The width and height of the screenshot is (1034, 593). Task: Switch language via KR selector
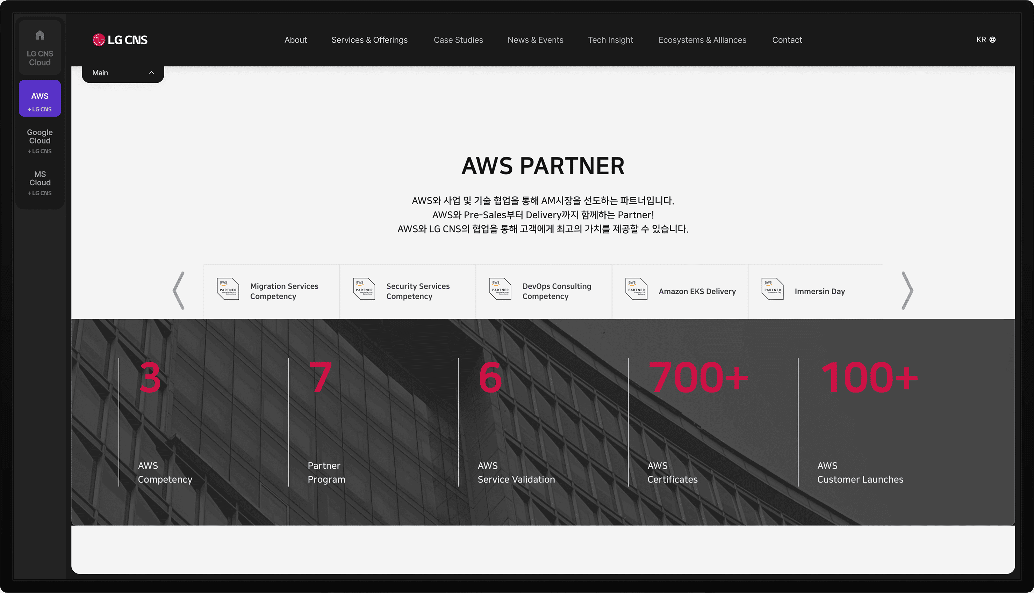pyautogui.click(x=985, y=40)
